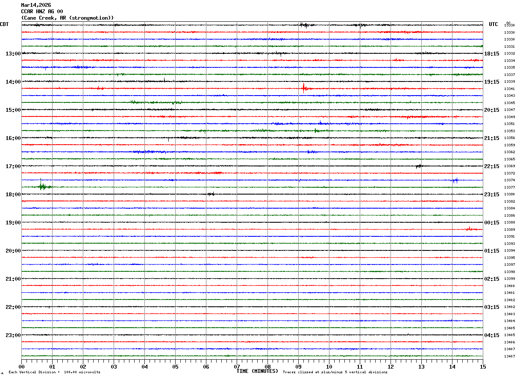This screenshot has width=517, height=378.
Task: Click the DC offset value 13406
Action: (509, 342)
